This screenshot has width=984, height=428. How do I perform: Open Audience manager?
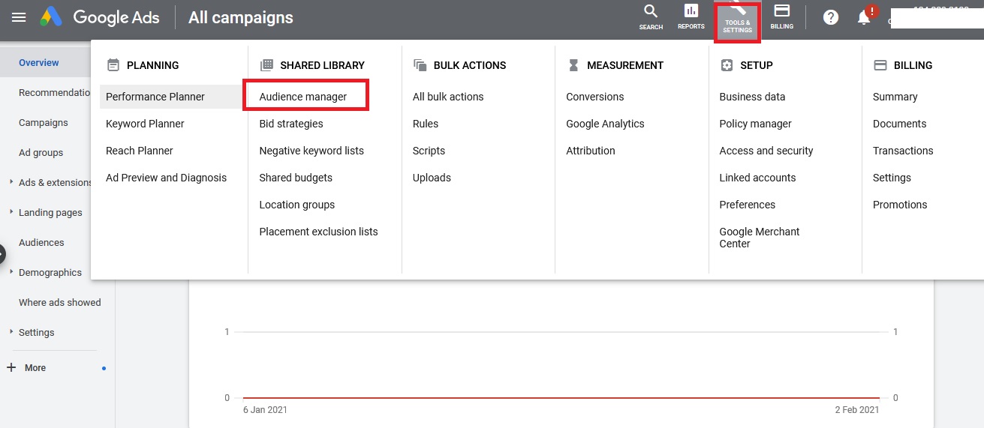pyautogui.click(x=303, y=97)
